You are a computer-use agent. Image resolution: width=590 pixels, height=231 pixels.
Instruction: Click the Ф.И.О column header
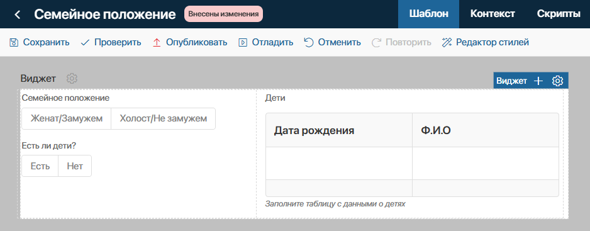click(x=486, y=130)
